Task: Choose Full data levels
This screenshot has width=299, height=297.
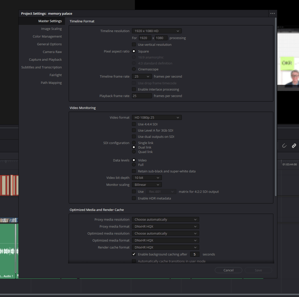Action: 134,165
